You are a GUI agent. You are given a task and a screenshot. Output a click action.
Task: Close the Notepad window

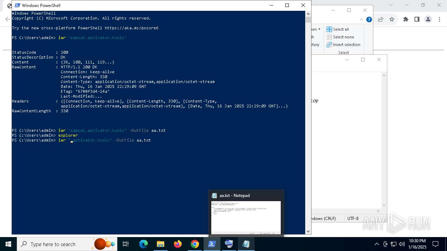(x=379, y=60)
